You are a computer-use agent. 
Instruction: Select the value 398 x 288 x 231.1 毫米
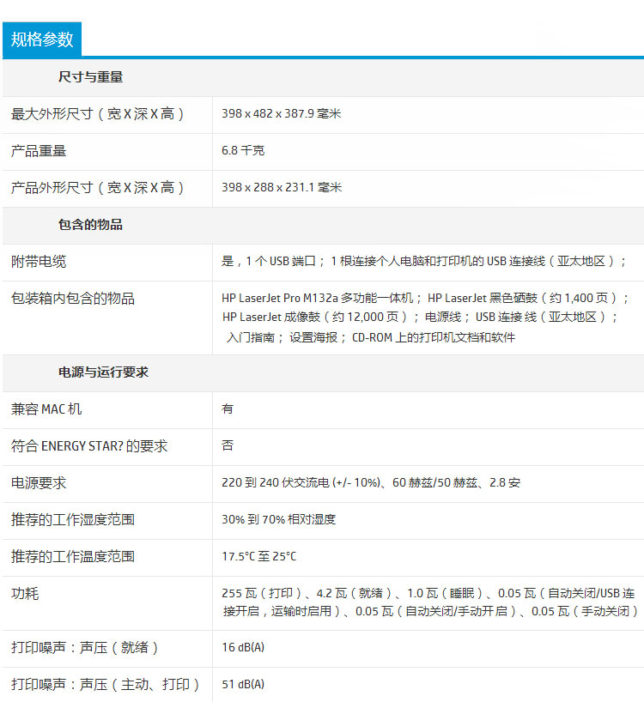click(282, 187)
